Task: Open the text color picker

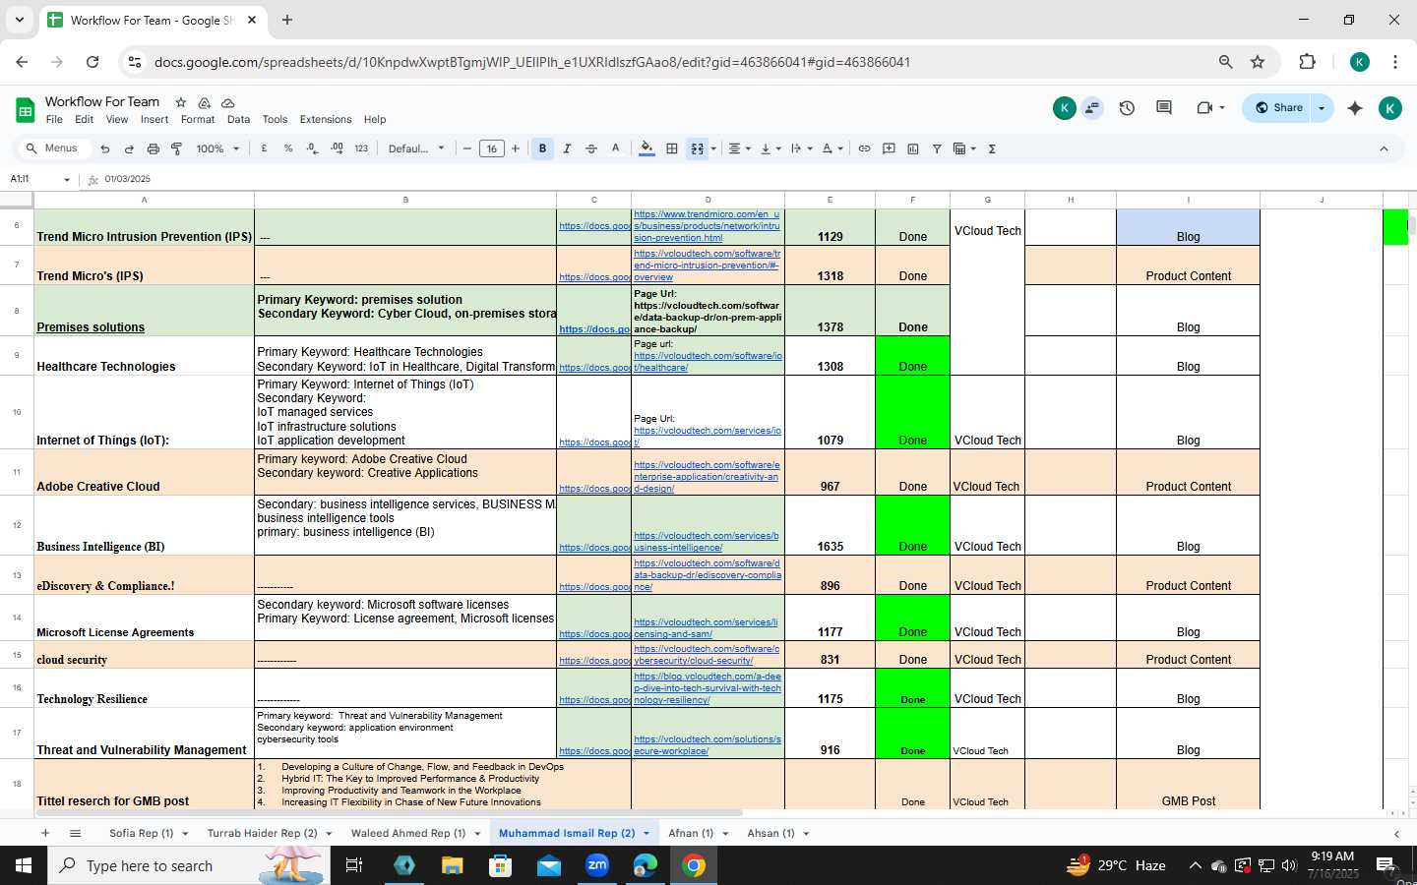Action: [x=616, y=148]
